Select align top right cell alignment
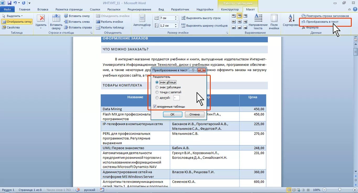The height and width of the screenshot is (193, 358). (245, 16)
